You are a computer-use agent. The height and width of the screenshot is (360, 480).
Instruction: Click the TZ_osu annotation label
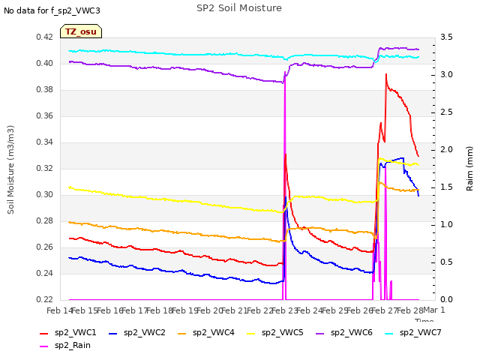coord(81,31)
